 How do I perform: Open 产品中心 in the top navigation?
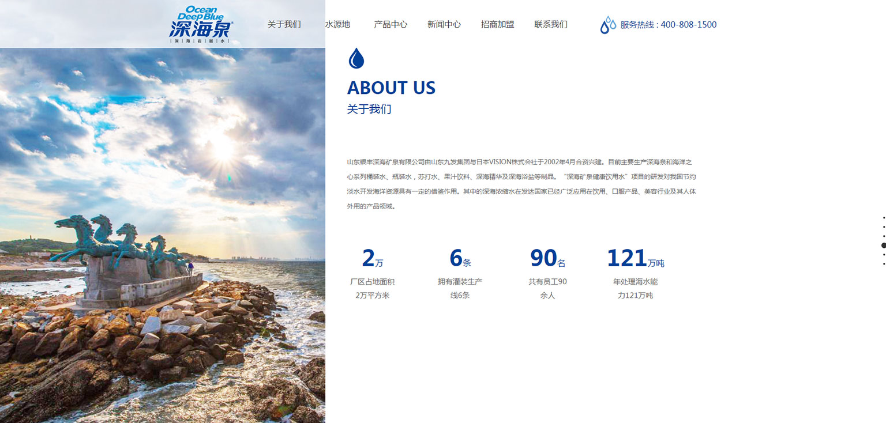point(391,24)
